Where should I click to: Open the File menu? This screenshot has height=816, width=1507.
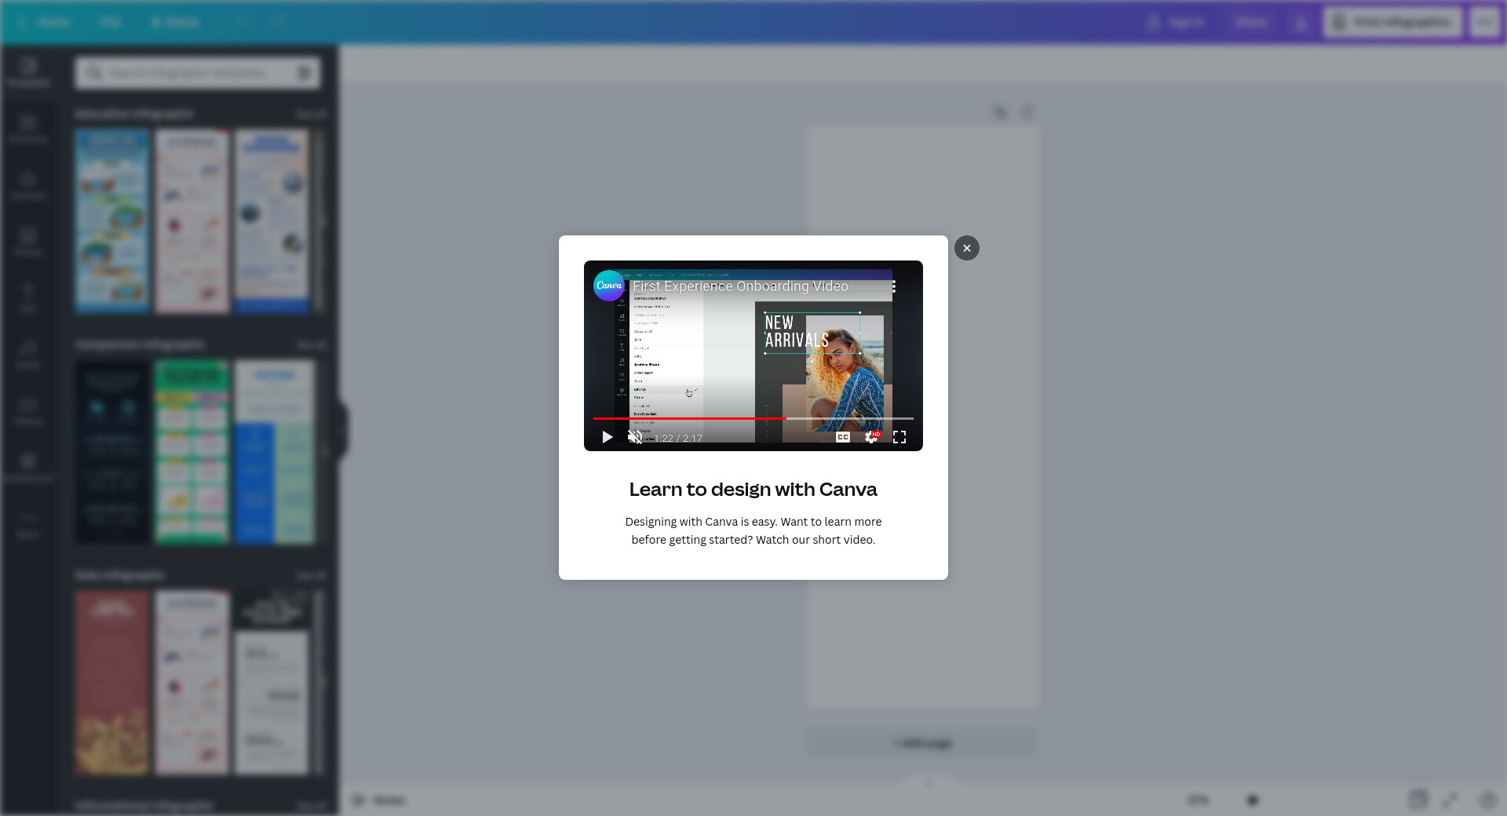110,23
